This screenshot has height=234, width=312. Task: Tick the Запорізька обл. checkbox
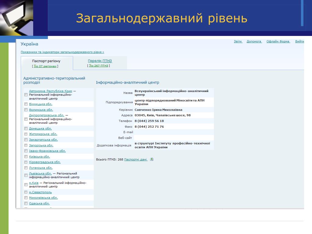click(26, 145)
